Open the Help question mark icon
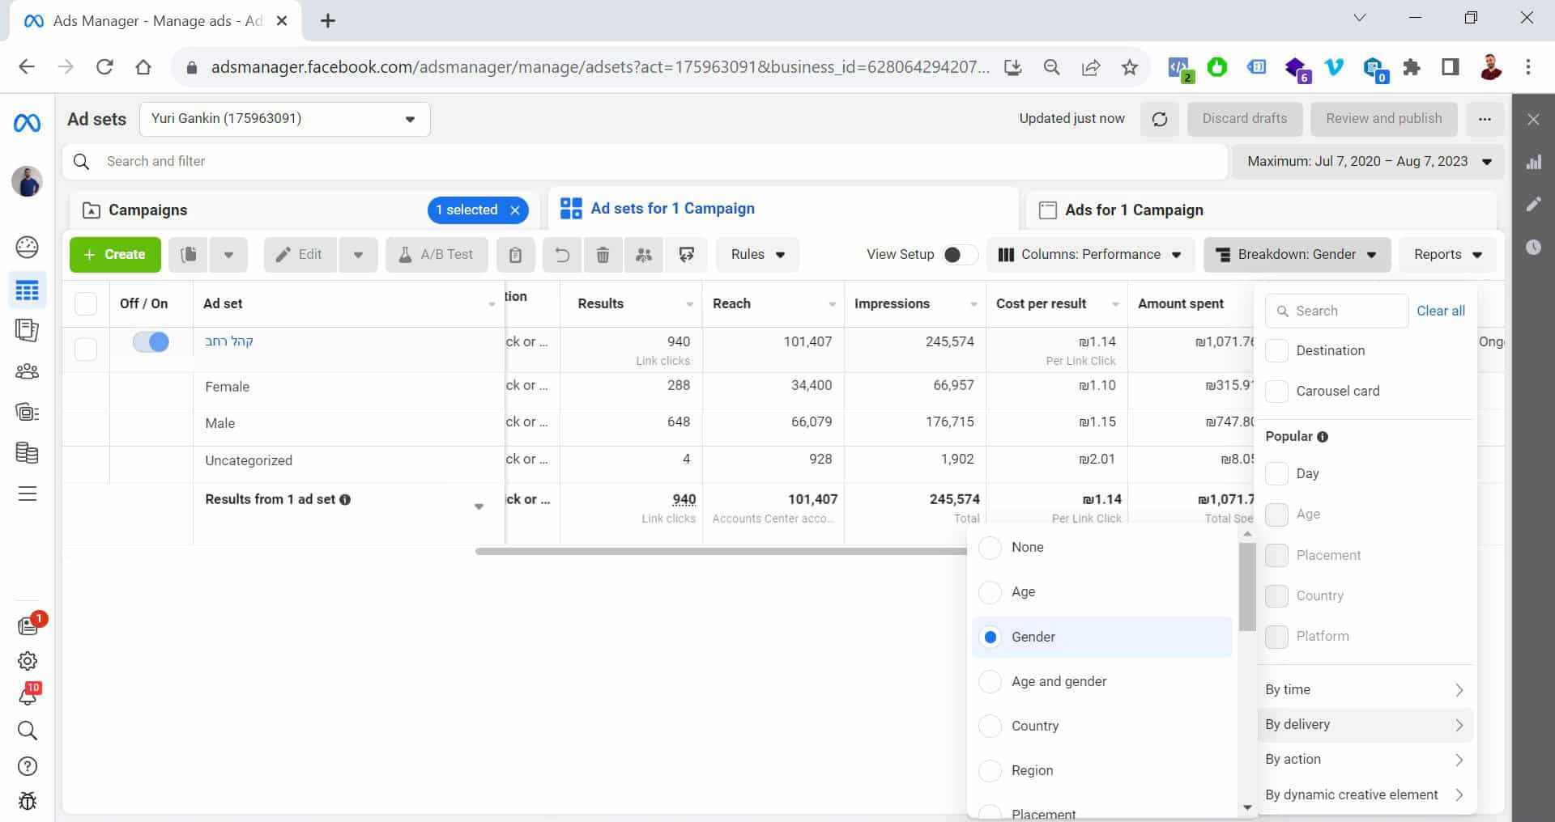The image size is (1555, 822). point(27,766)
